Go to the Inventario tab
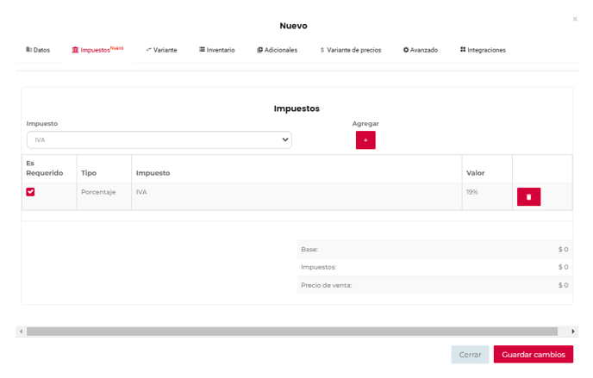The image size is (593, 378). click(216, 50)
